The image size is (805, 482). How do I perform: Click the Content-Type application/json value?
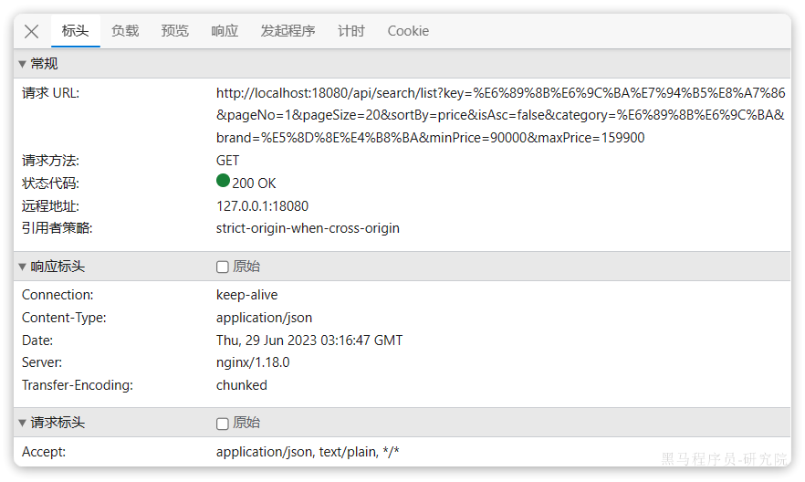(264, 318)
